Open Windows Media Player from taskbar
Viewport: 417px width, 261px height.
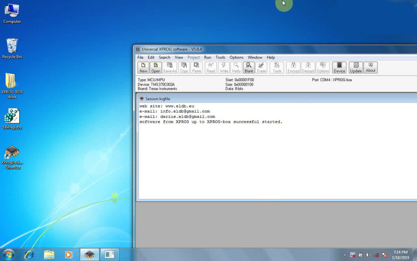pyautogui.click(x=68, y=254)
